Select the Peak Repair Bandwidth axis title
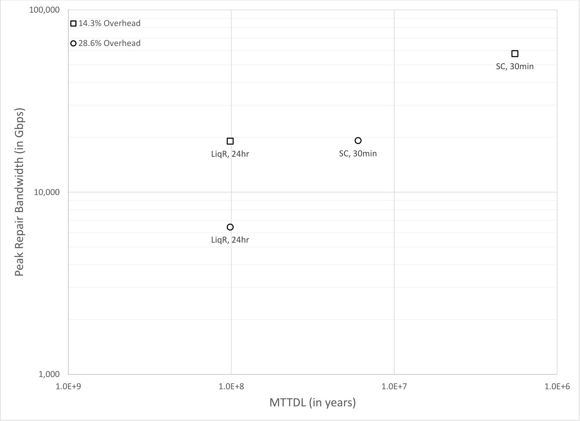580x421 pixels. [x=19, y=192]
